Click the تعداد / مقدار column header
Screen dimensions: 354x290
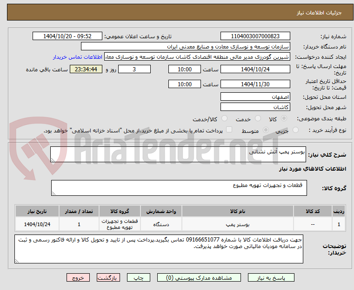tap(79, 211)
